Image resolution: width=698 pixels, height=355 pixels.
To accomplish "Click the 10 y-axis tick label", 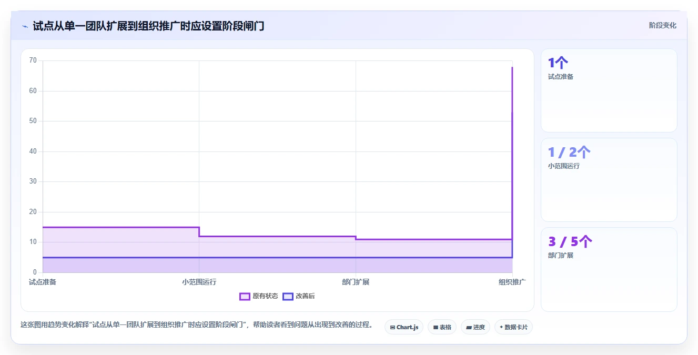I will (x=33, y=242).
